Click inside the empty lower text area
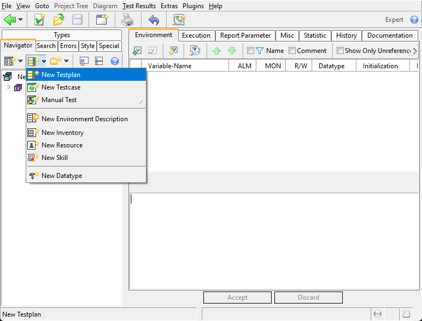 click(x=273, y=240)
